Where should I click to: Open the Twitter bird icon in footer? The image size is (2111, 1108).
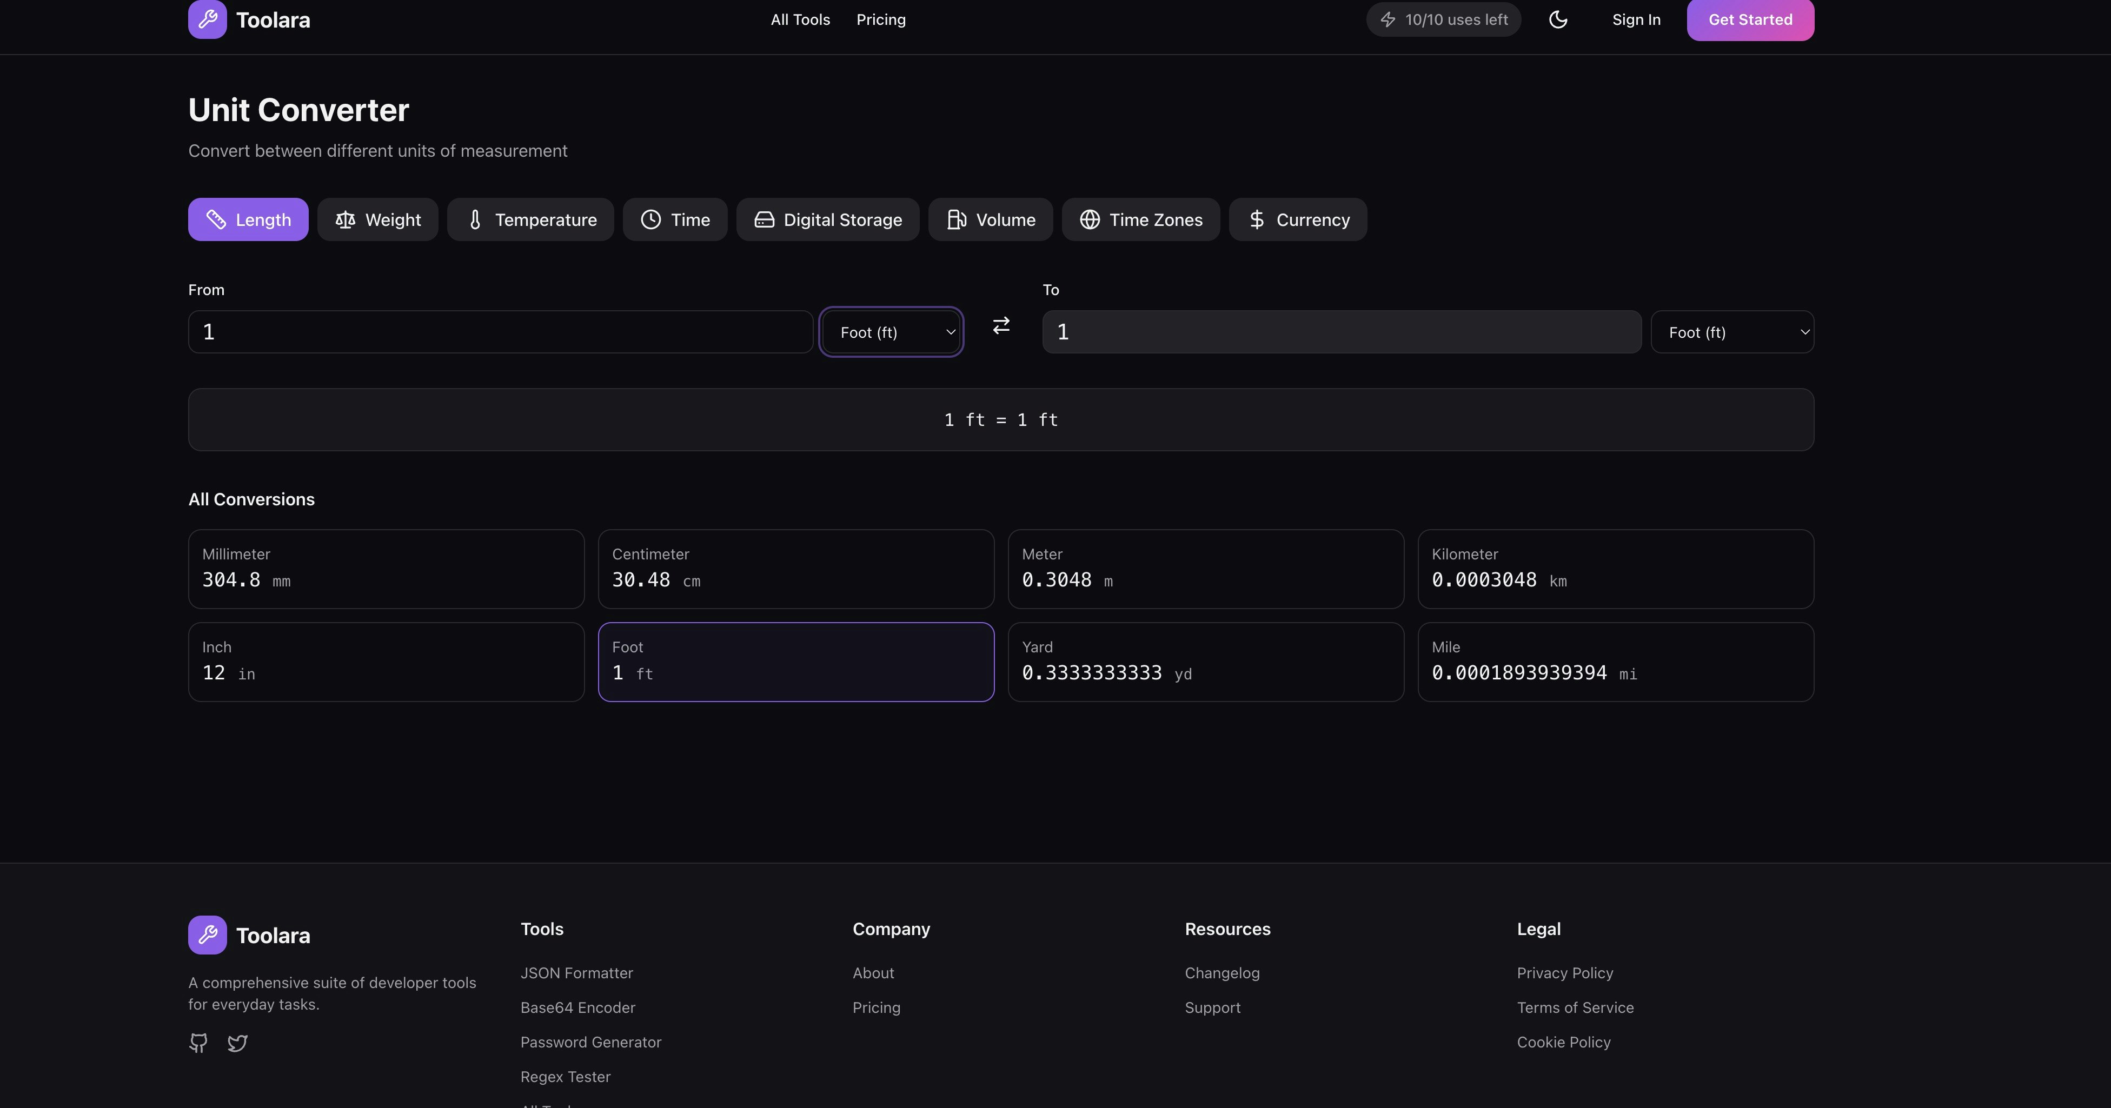tap(238, 1043)
